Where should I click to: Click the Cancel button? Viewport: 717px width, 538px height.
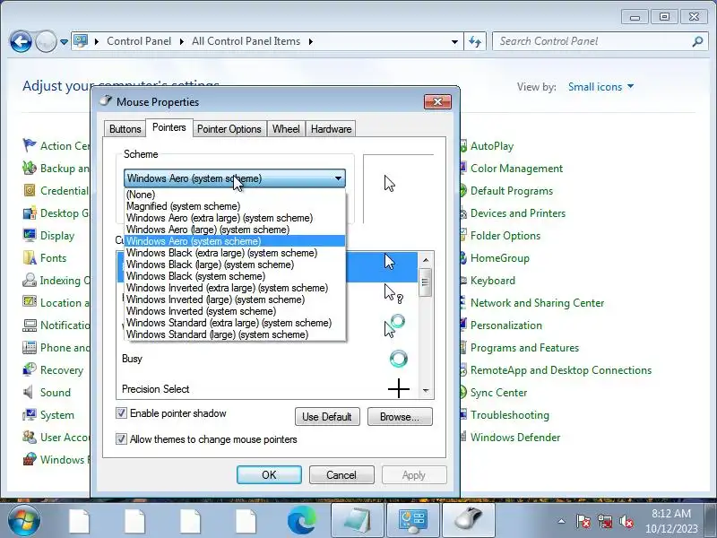pos(341,475)
